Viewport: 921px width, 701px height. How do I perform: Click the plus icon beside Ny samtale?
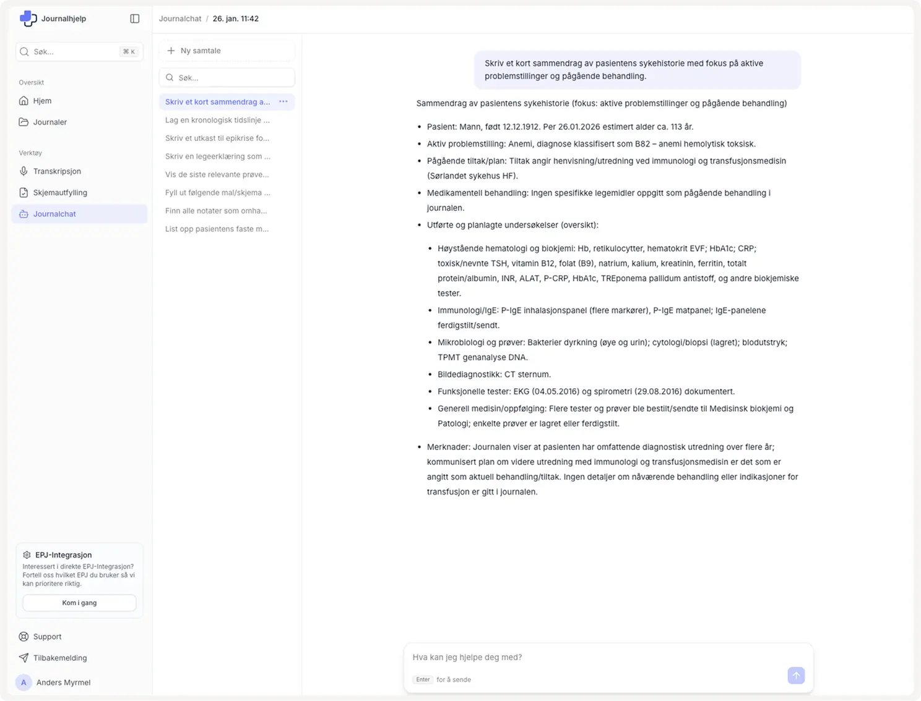tap(171, 51)
